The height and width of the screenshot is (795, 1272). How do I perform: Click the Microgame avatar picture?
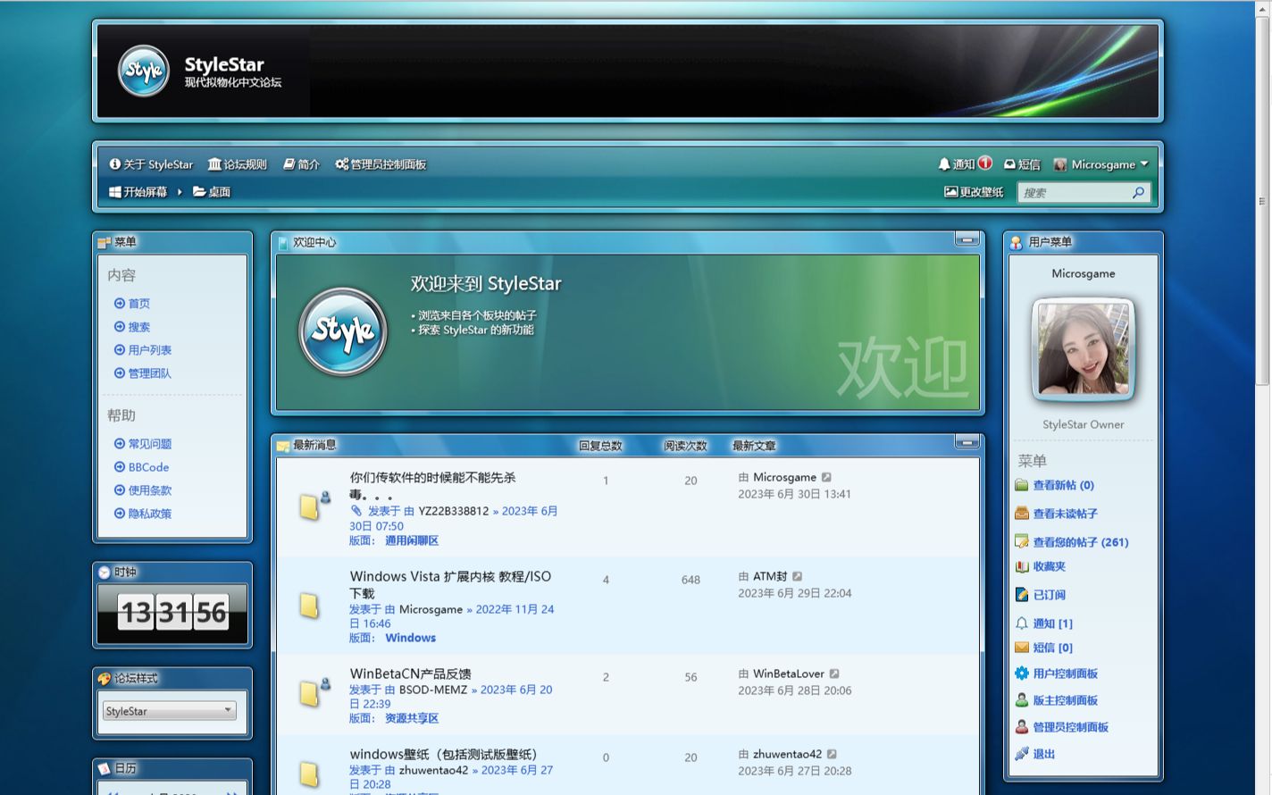[x=1083, y=349]
